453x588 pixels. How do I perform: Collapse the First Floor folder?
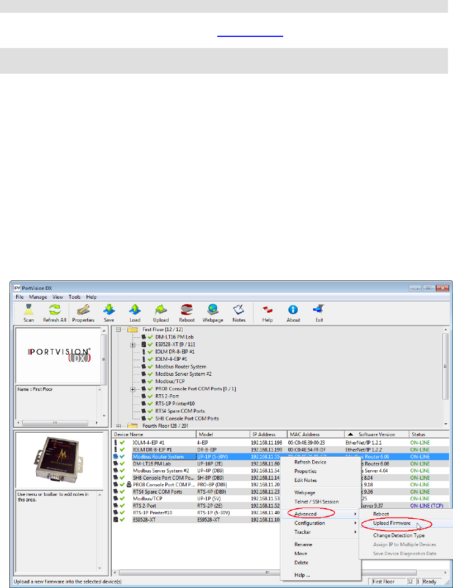click(118, 329)
